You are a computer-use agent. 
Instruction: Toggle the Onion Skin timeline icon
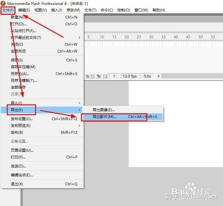(x=87, y=76)
